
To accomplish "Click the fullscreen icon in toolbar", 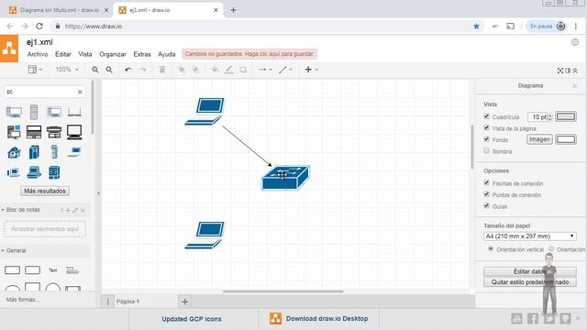I will coord(560,71).
